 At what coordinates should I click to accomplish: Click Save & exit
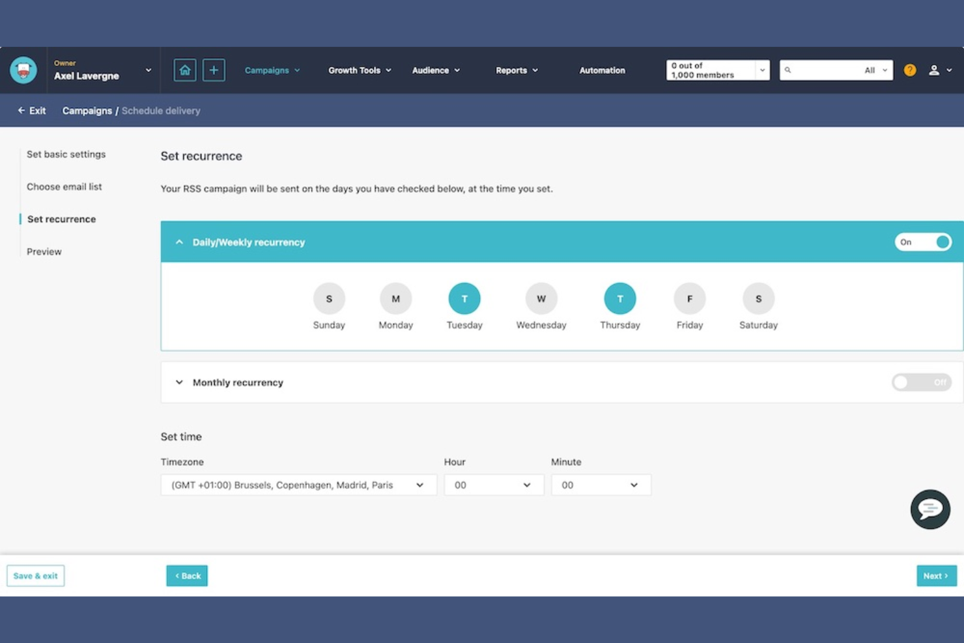click(35, 575)
